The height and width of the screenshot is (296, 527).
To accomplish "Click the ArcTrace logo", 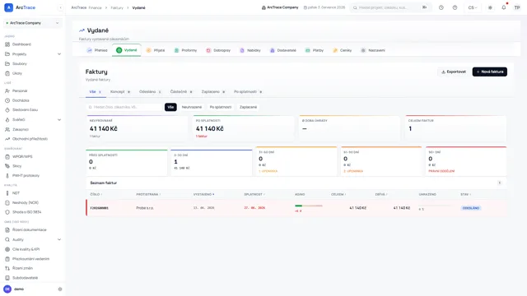I will (x=20, y=7).
